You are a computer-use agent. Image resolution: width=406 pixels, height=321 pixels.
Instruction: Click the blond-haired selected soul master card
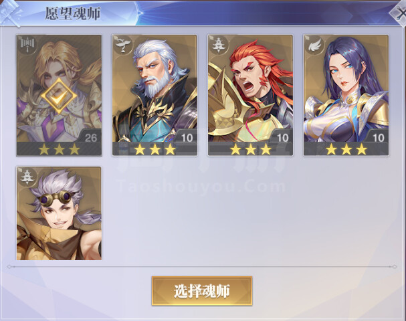pyautogui.click(x=59, y=95)
